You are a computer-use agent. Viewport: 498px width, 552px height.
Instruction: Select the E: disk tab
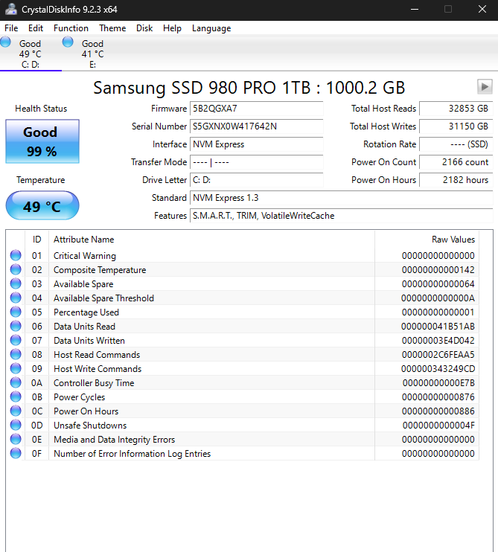click(93, 54)
